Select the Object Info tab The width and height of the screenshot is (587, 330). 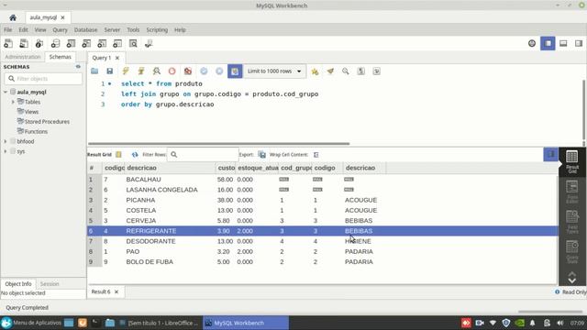18,284
